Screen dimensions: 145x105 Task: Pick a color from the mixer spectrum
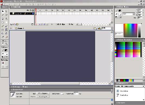tap(130, 31)
